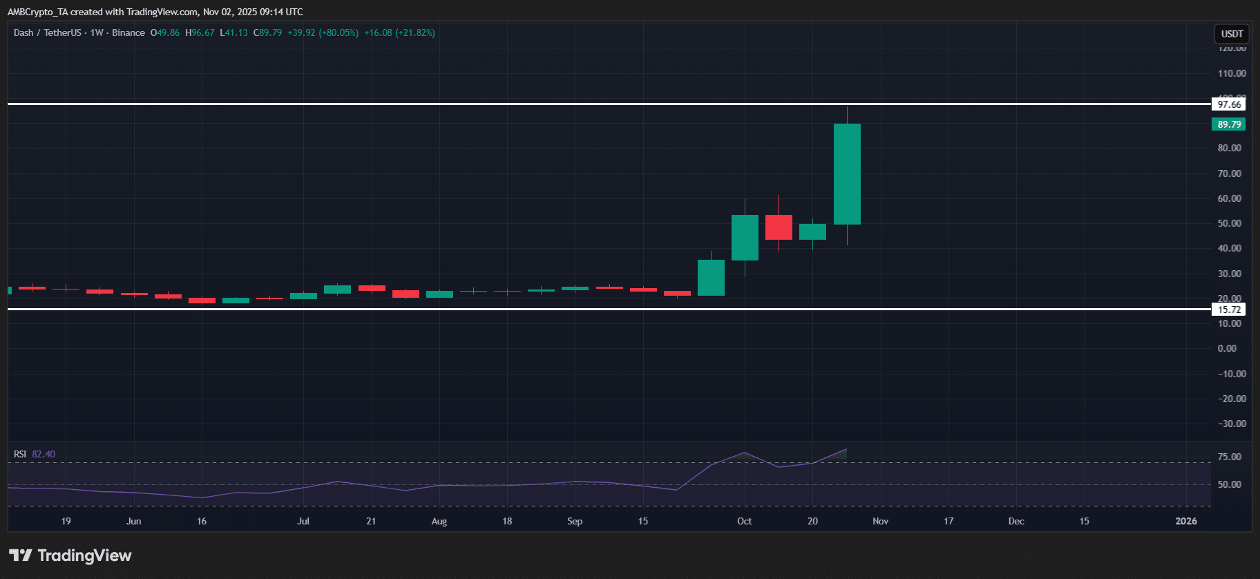Click the 110.00 mark on price scale

click(1232, 73)
